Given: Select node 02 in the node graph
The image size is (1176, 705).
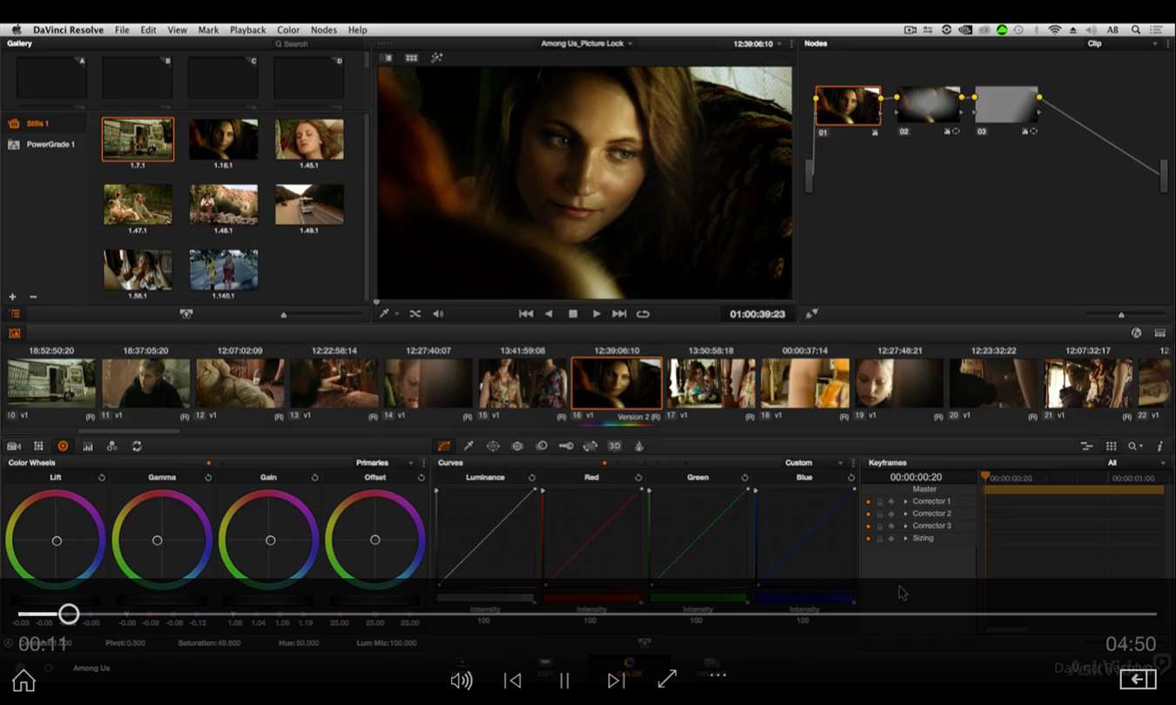Looking at the screenshot, I should click(x=929, y=105).
